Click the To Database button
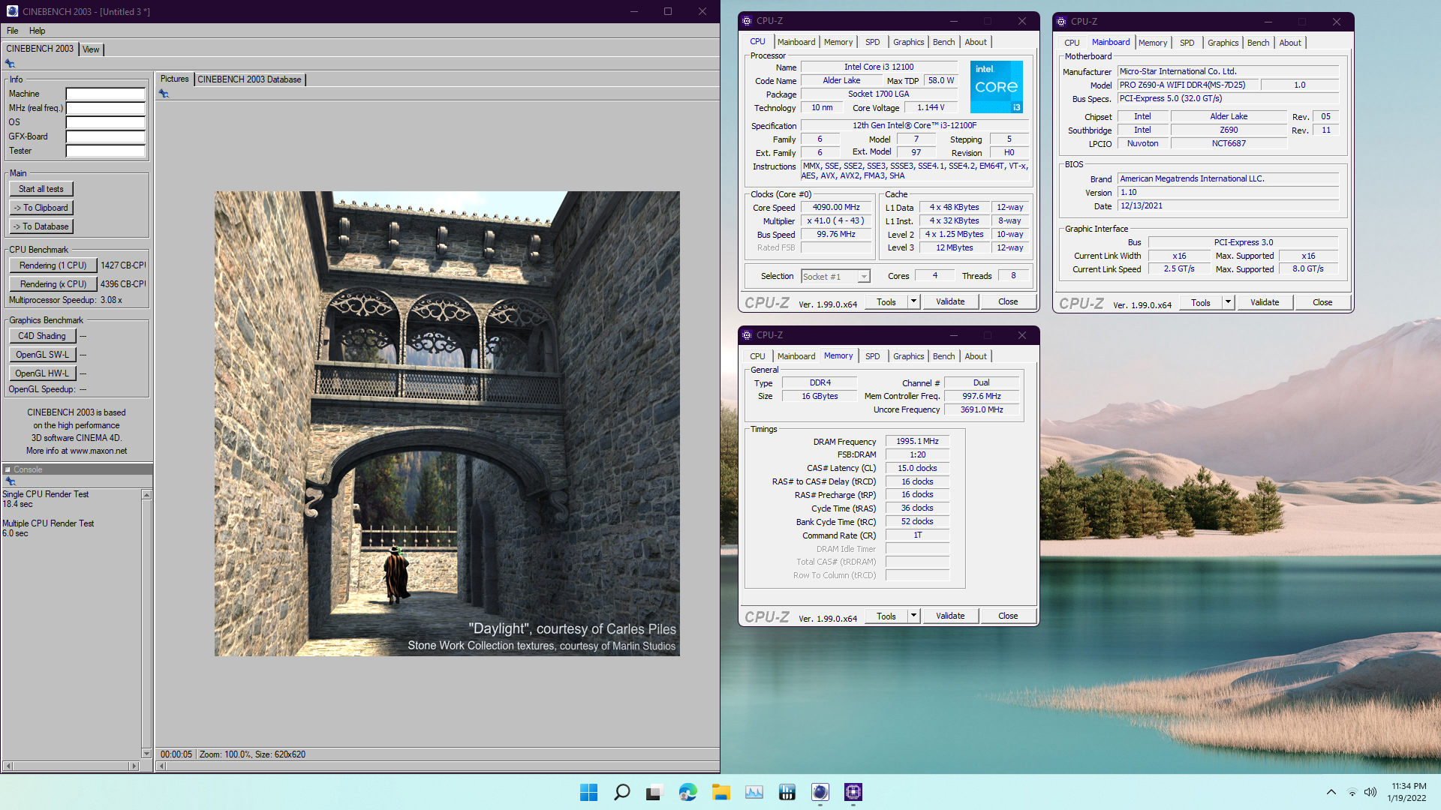 tap(41, 226)
